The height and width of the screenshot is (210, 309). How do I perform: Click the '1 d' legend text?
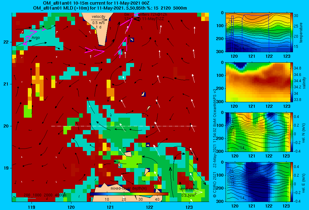point(99,27)
